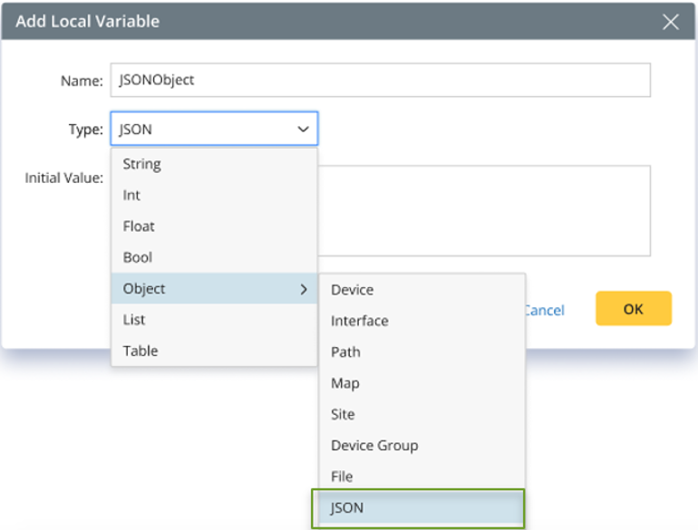Select Table from the type list
This screenshot has height=530, width=698.
pyautogui.click(x=141, y=351)
